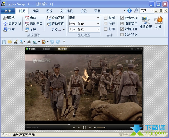
Task: Restore the inner document window
Action: [x=161, y=11]
